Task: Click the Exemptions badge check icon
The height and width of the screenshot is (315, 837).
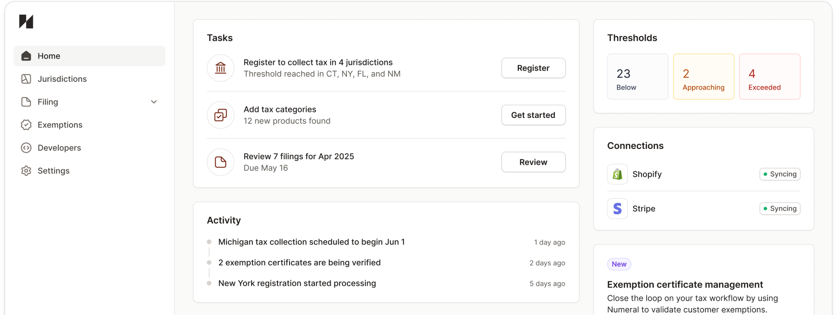Action: (26, 125)
